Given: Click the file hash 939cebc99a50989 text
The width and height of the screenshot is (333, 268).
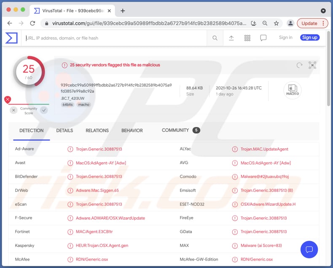Looking at the screenshot, I should click(x=116, y=88).
